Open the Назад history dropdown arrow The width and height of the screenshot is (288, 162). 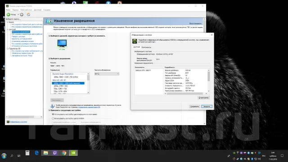coord(18,14)
